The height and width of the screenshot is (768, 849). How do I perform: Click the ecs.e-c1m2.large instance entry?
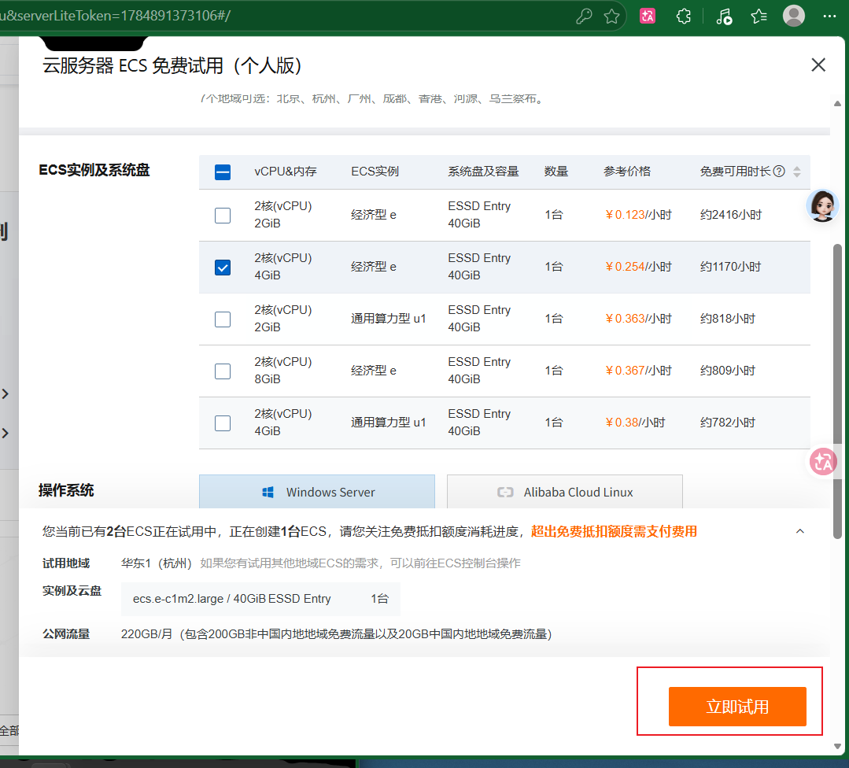click(x=260, y=599)
